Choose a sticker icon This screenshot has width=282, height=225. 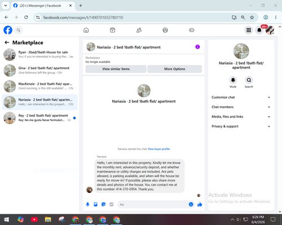click(x=103, y=204)
